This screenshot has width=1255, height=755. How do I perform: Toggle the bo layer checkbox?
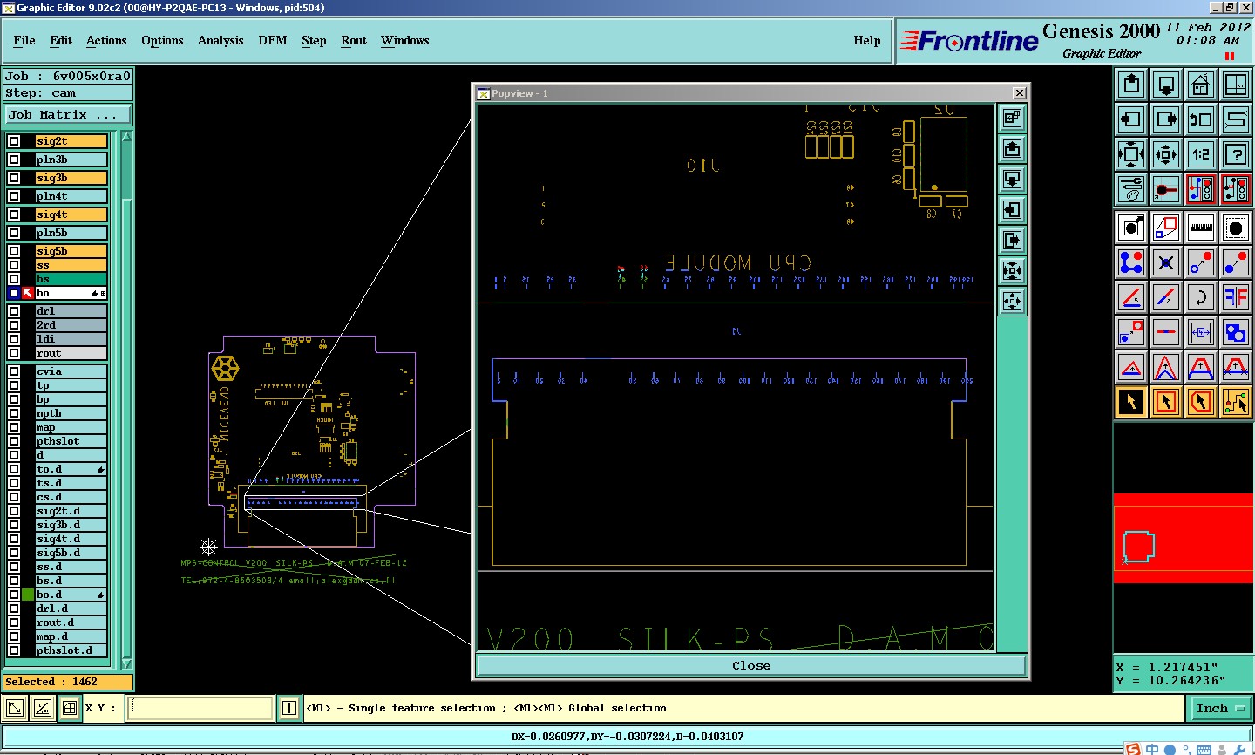(14, 293)
